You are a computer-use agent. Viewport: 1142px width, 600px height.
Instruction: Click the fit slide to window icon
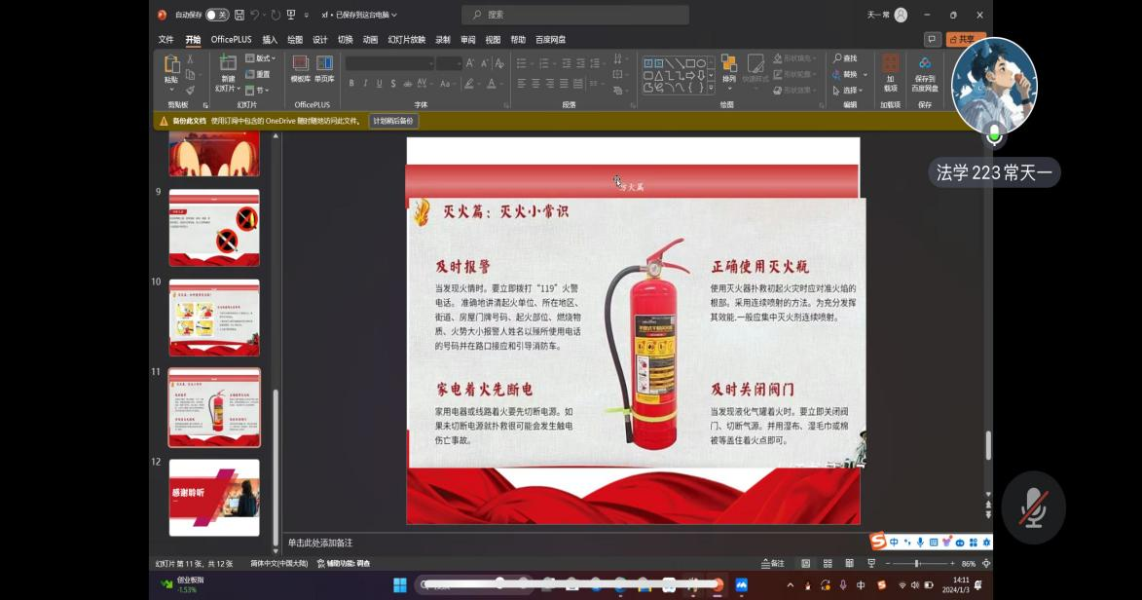(986, 564)
